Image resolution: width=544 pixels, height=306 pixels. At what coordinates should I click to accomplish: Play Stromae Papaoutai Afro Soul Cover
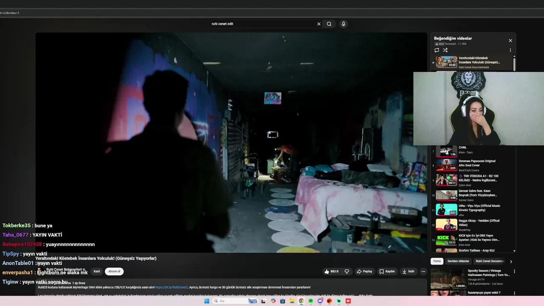click(x=473, y=165)
